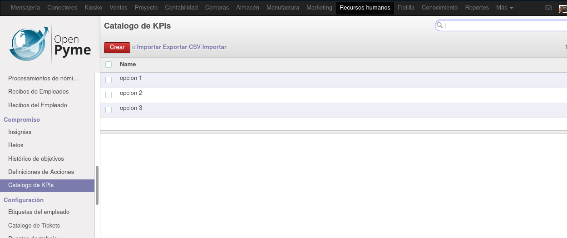Select all rows with header checkbox
The height and width of the screenshot is (238, 567).
[x=108, y=64]
